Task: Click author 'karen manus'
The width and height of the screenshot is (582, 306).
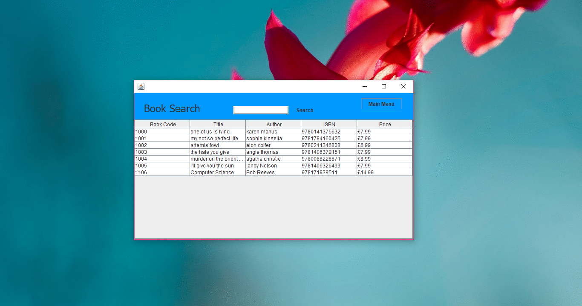Action: (274, 132)
